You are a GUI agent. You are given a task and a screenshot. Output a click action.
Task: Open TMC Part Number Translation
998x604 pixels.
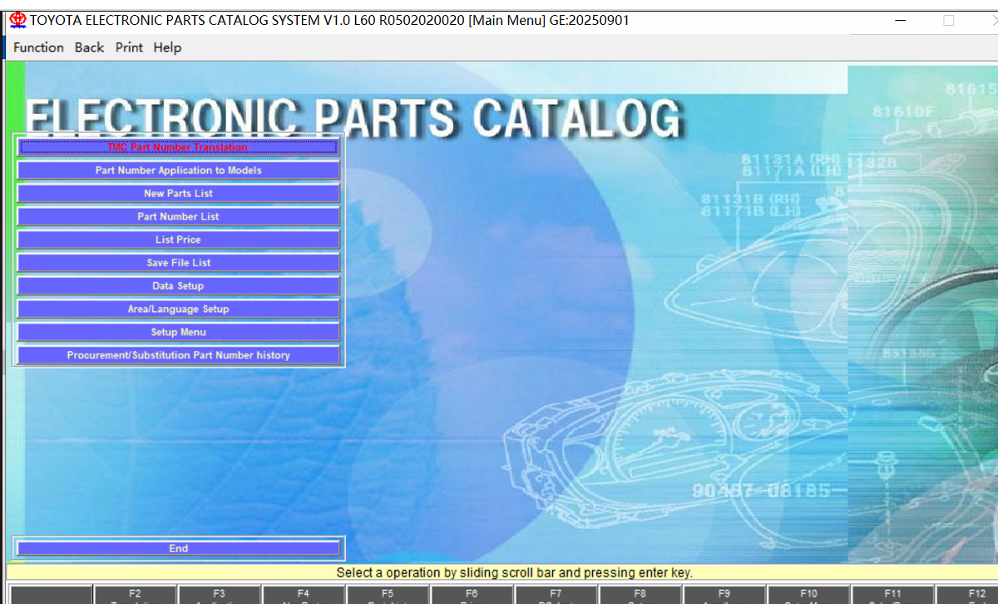click(x=178, y=147)
